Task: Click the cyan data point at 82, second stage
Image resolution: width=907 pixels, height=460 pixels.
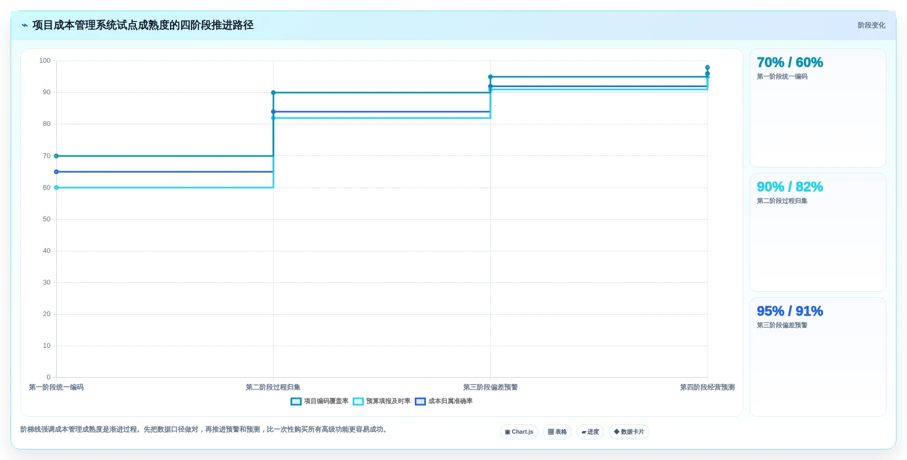Action: point(273,118)
